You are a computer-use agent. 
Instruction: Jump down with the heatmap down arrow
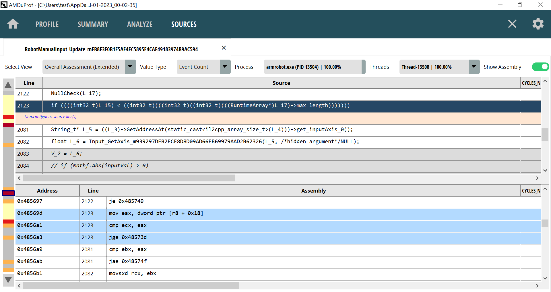click(x=8, y=279)
